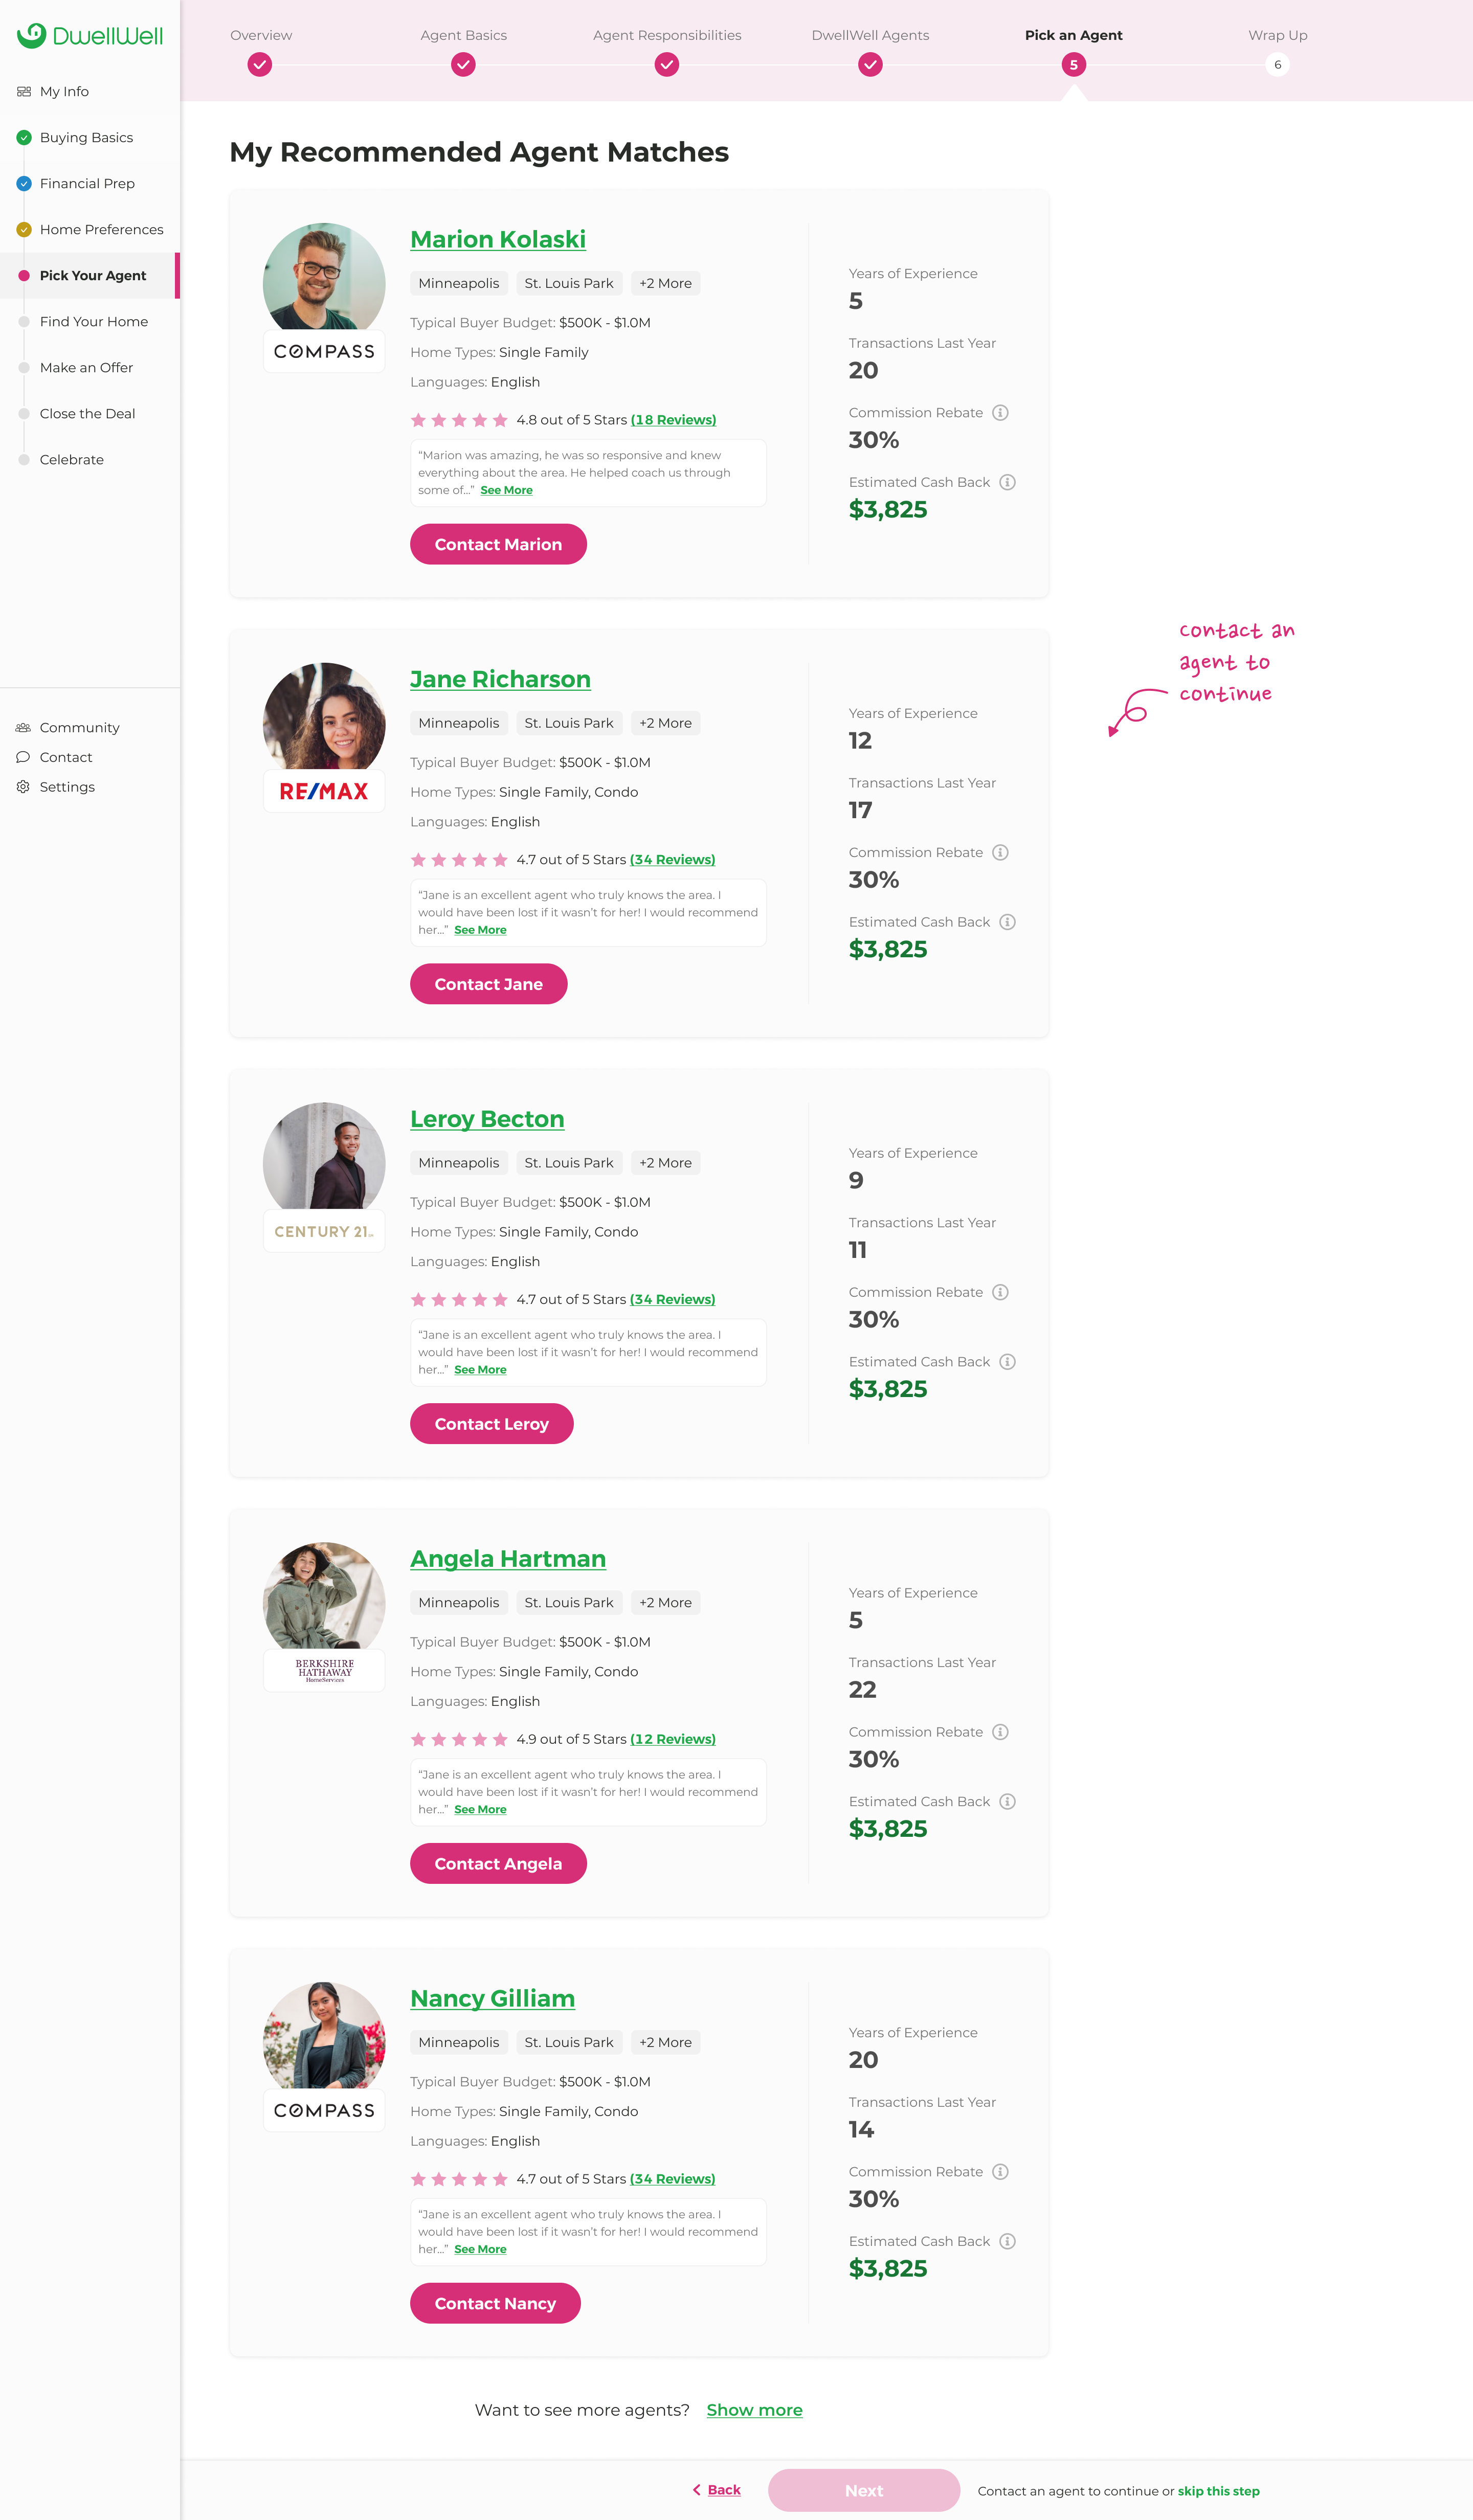
Task: Open Contact chat bubble icon
Action: point(23,757)
